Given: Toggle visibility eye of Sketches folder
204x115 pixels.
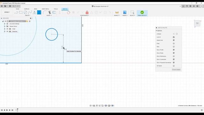Looking at the screenshot, I should point(7,31).
